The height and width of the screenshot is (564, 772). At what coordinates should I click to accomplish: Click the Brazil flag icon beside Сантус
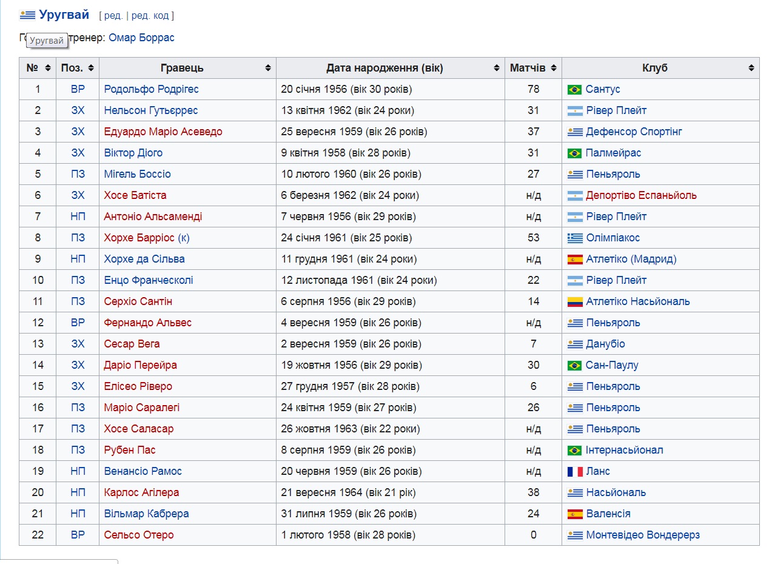point(574,90)
